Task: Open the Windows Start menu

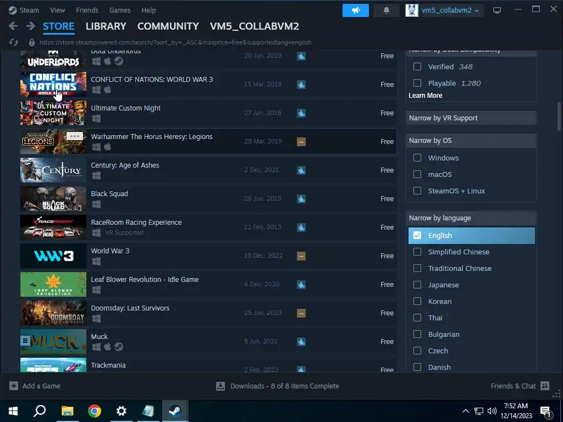Action: pyautogui.click(x=13, y=411)
